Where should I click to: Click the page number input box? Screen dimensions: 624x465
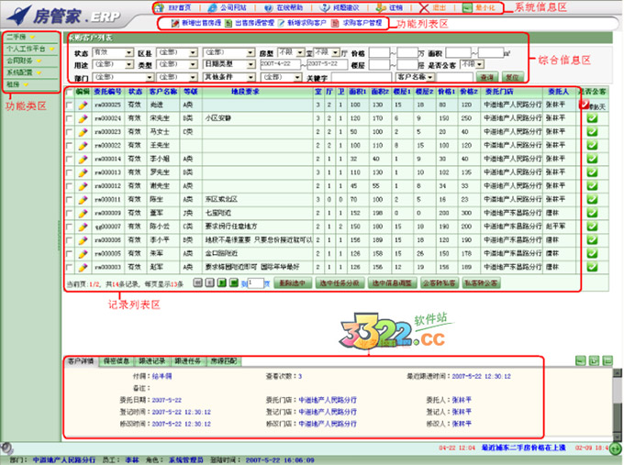(255, 283)
